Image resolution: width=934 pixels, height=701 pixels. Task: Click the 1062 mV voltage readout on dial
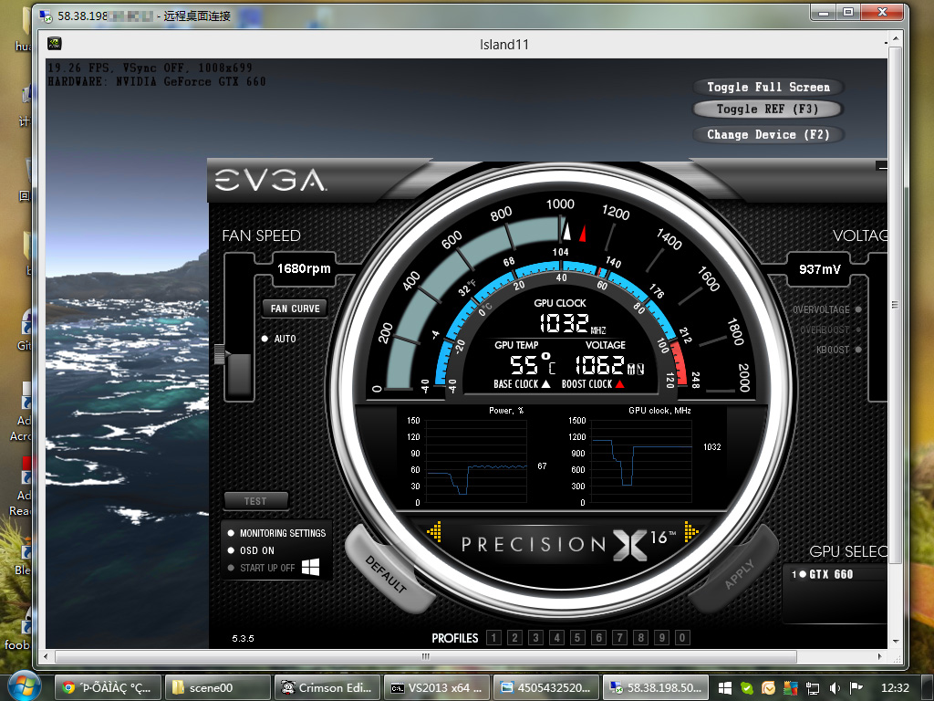(x=608, y=364)
